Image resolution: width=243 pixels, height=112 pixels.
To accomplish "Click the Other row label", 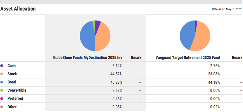I will [x=12, y=107].
